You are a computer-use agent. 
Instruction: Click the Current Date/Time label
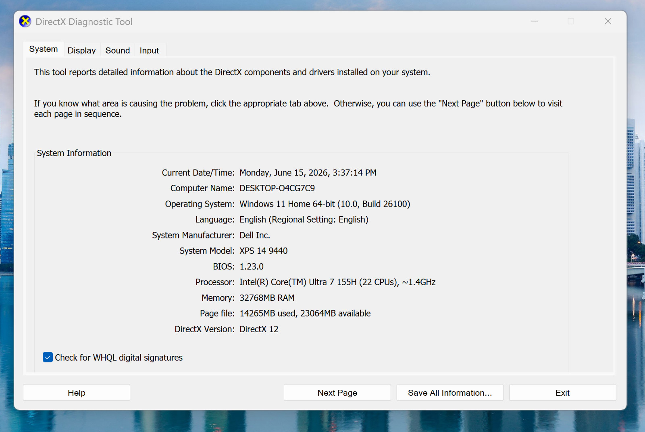[198, 173]
